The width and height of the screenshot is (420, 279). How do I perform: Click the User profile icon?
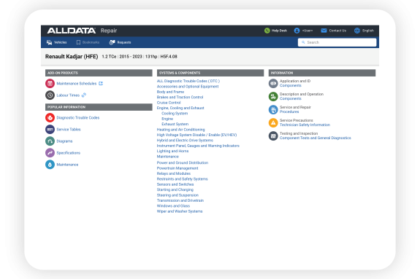point(297,31)
